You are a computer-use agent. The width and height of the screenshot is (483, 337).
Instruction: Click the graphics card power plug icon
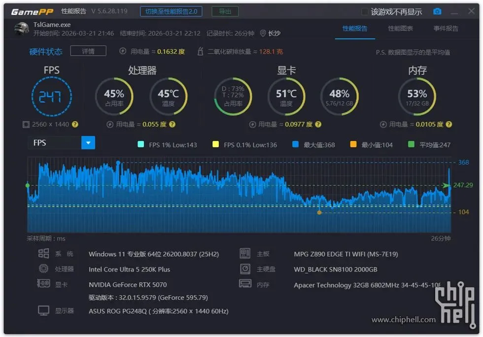coord(252,125)
